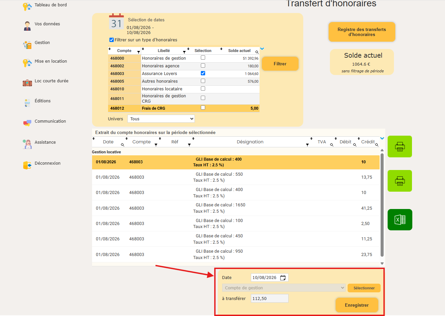445x316 pixels.
Task: Open Registre des transferts d'honoraires
Action: click(x=362, y=32)
